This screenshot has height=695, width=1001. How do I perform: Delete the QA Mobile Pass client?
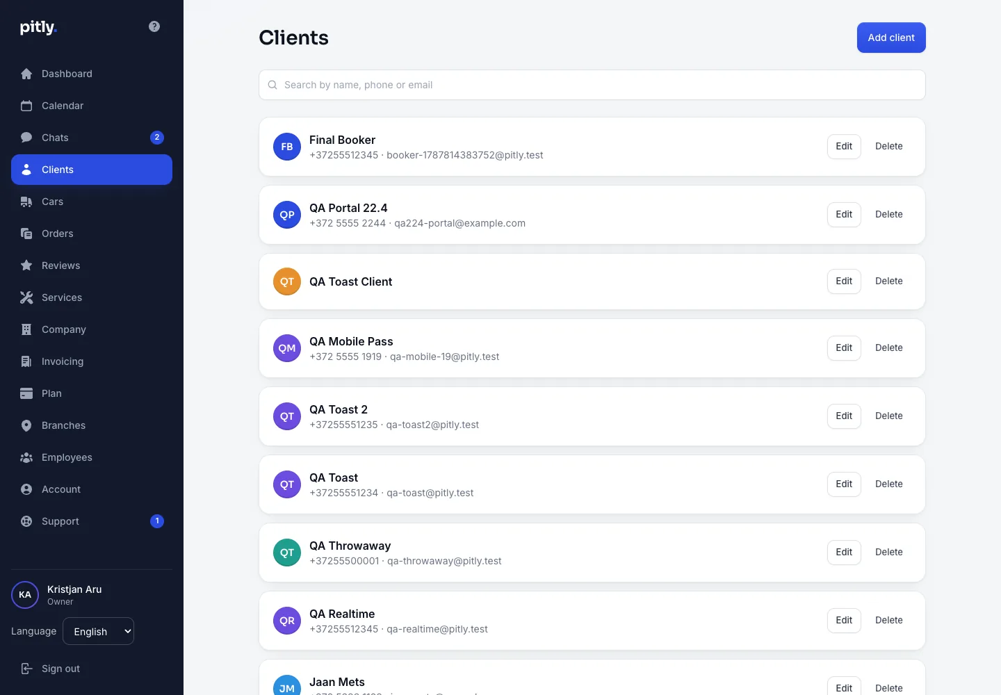pyautogui.click(x=889, y=348)
